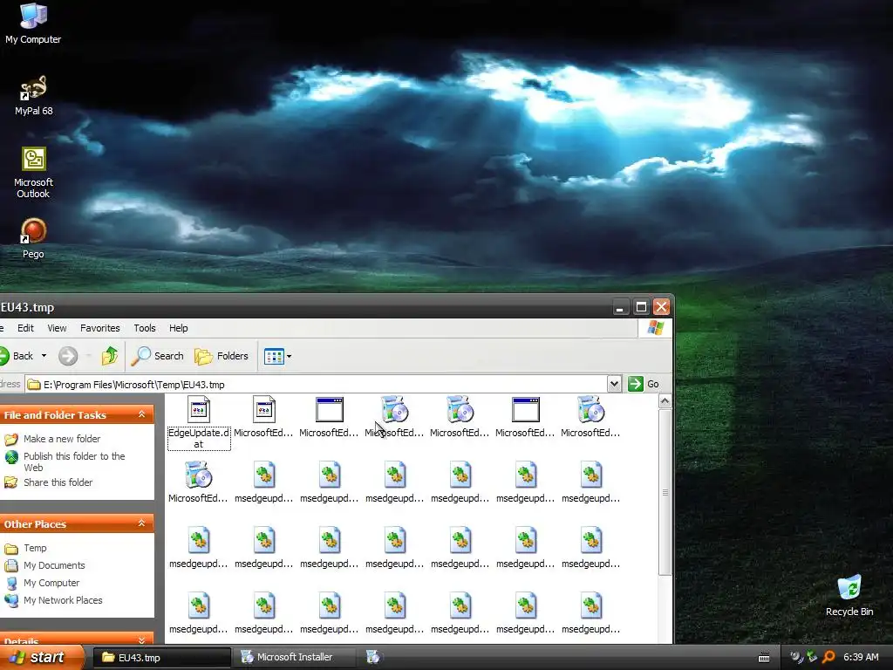Screen dimensions: 893x670
Task: Open the Help menu
Action: point(178,328)
